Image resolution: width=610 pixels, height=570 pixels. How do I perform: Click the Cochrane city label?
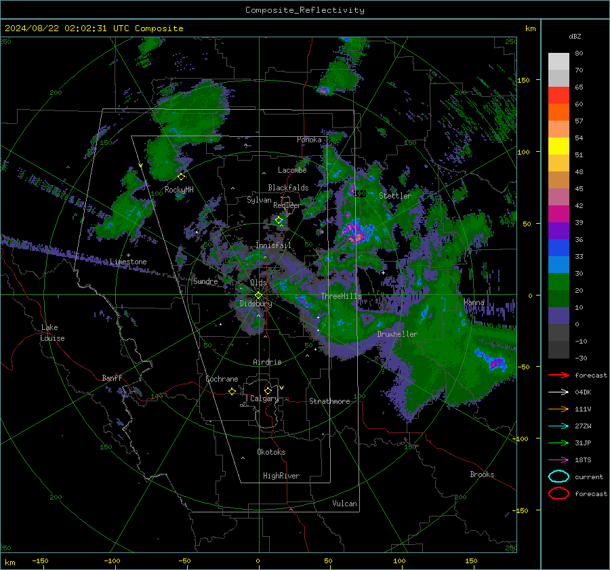[222, 379]
